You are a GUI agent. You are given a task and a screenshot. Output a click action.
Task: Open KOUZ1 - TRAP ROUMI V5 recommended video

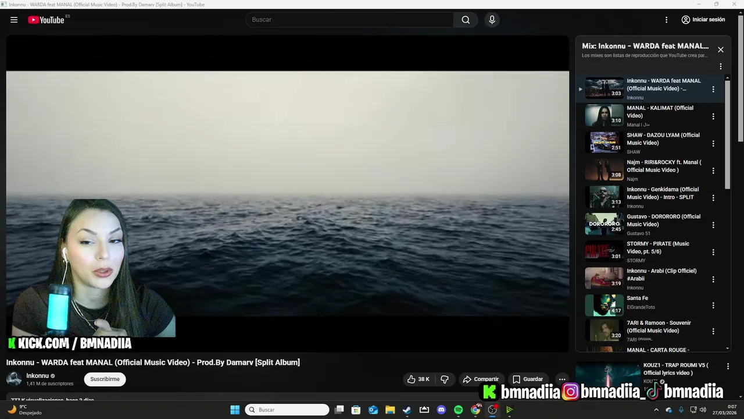(x=676, y=369)
